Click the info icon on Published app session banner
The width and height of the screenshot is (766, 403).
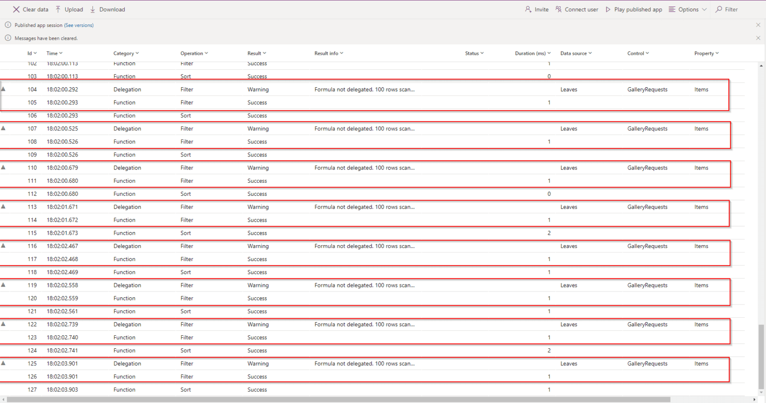pyautogui.click(x=7, y=24)
